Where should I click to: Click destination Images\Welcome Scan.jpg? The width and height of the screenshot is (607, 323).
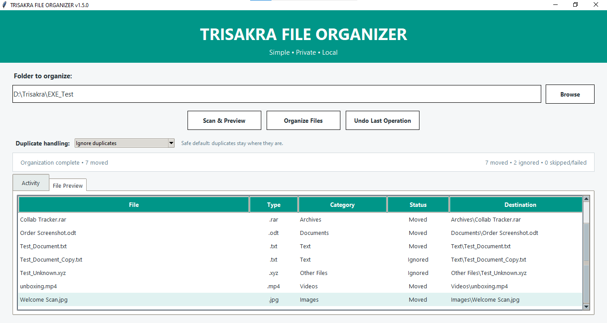point(485,299)
